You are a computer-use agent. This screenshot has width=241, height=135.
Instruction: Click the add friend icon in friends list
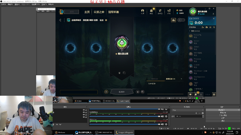click(203, 27)
